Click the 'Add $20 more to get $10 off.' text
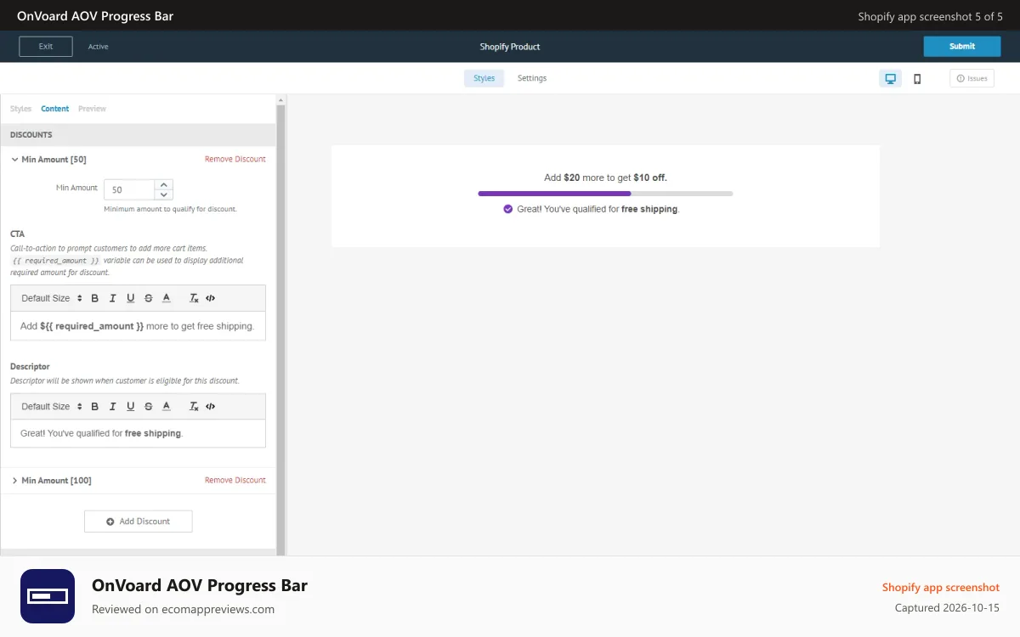Viewport: 1020px width, 637px height. click(x=605, y=178)
